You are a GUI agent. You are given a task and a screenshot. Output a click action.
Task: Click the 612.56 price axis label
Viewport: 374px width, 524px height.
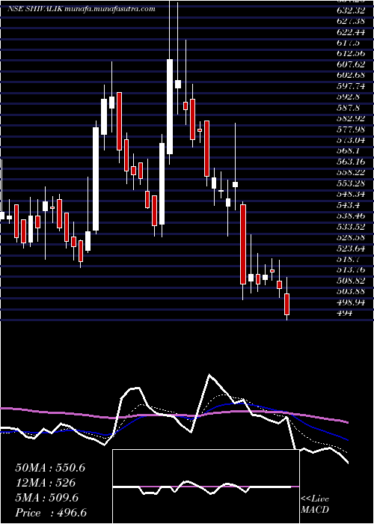click(x=351, y=54)
